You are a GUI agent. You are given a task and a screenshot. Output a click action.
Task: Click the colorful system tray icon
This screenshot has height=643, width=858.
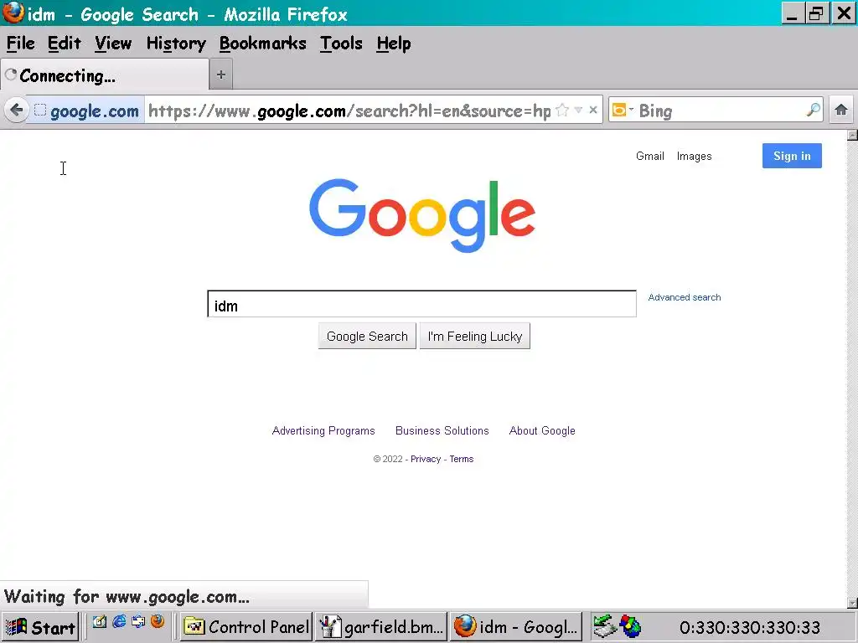pos(630,626)
